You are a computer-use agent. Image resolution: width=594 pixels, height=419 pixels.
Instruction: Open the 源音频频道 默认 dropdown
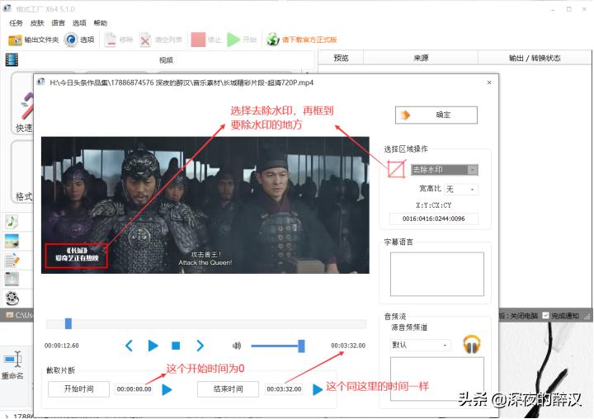[420, 345]
